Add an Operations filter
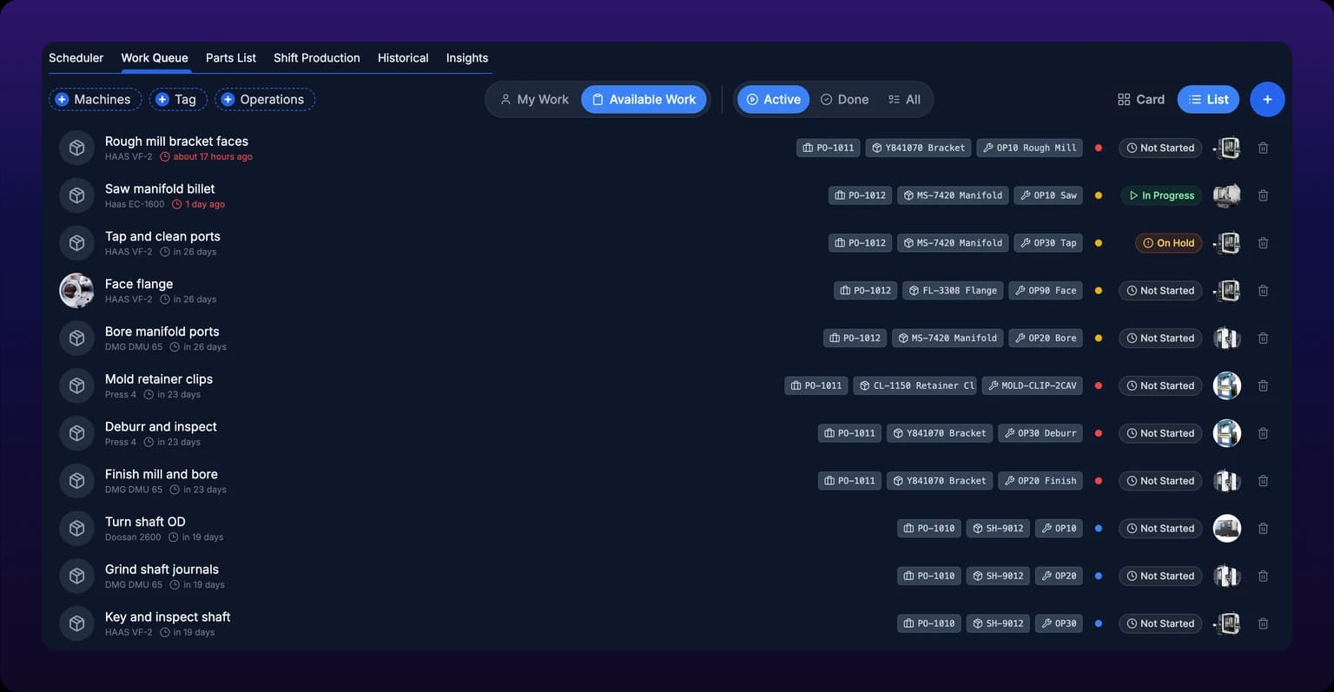 point(264,100)
